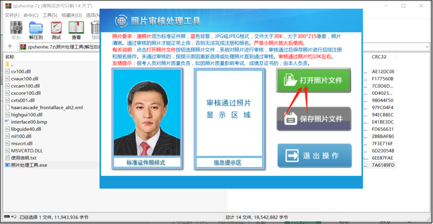Click CRC value 97FC04F4
Screen dimensions: 433x224
(x=382, y=107)
